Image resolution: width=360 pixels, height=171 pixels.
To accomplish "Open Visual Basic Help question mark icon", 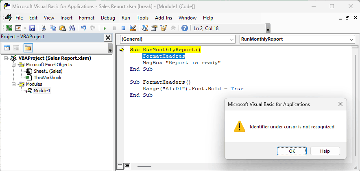I will (185, 28).
